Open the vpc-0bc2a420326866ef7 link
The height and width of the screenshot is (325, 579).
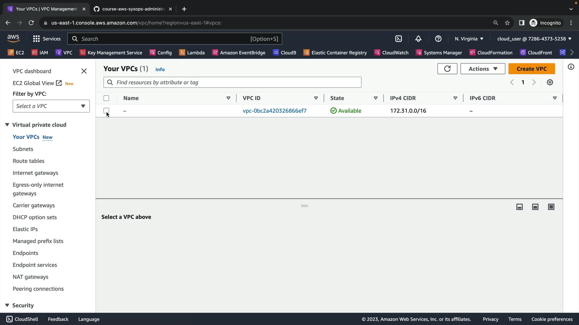pyautogui.click(x=274, y=111)
